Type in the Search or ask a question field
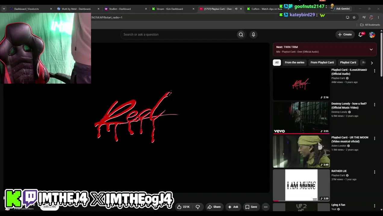 [179, 34]
